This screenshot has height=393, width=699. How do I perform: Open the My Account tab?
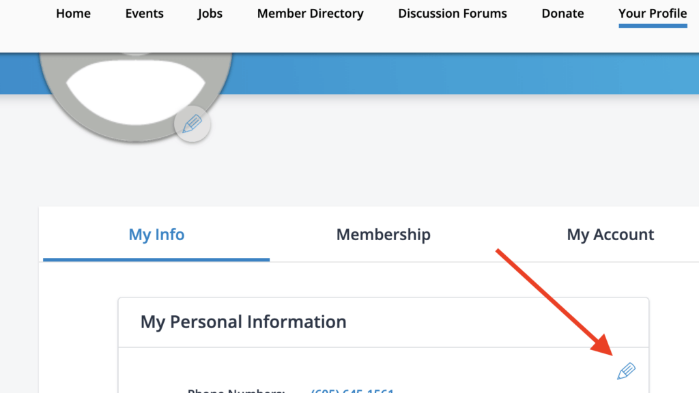[x=610, y=234]
